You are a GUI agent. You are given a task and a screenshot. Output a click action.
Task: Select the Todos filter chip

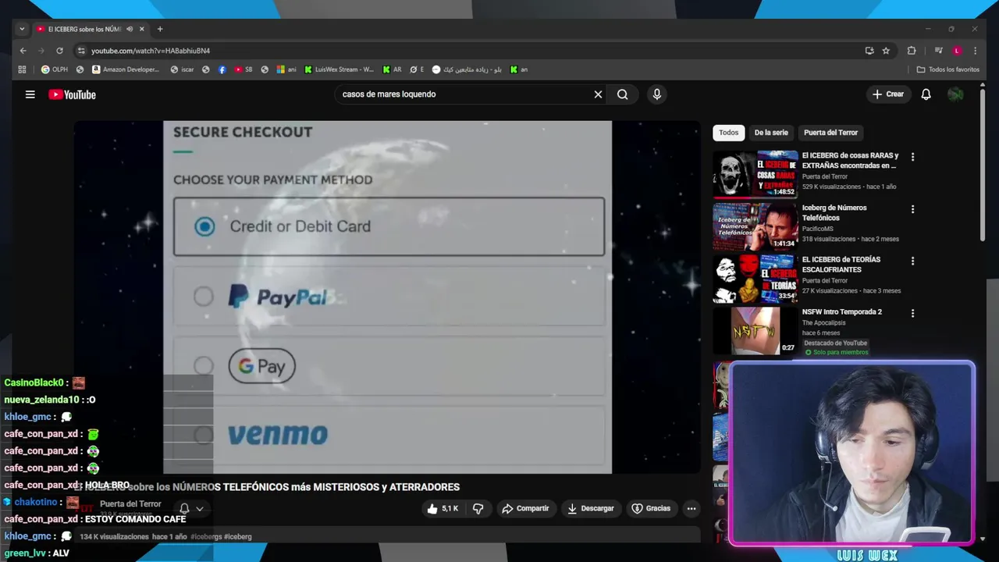tap(728, 133)
